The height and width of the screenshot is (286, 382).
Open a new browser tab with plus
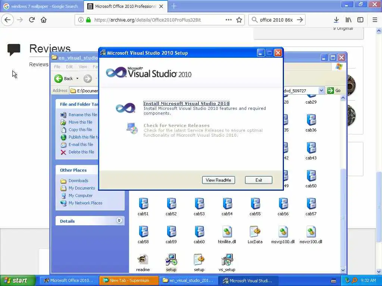174,6
